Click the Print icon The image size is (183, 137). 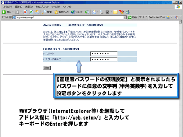point(101,12)
